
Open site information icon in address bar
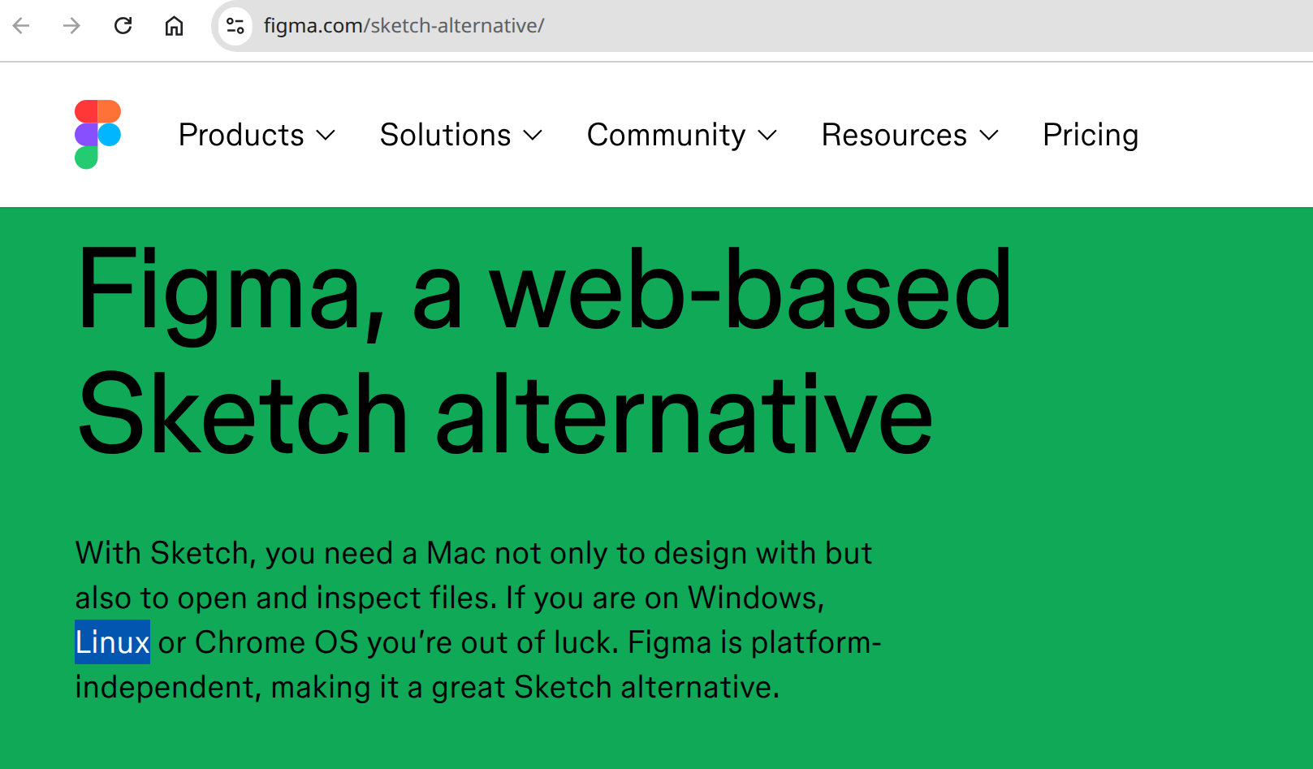coord(235,26)
